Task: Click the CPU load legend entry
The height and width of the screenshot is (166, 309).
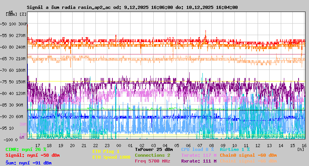Action: 197,149
